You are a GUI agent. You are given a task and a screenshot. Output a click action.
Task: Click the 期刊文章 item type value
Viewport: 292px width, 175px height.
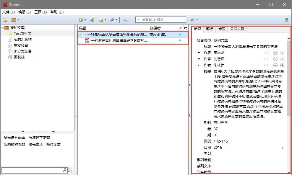pyautogui.click(x=221, y=40)
